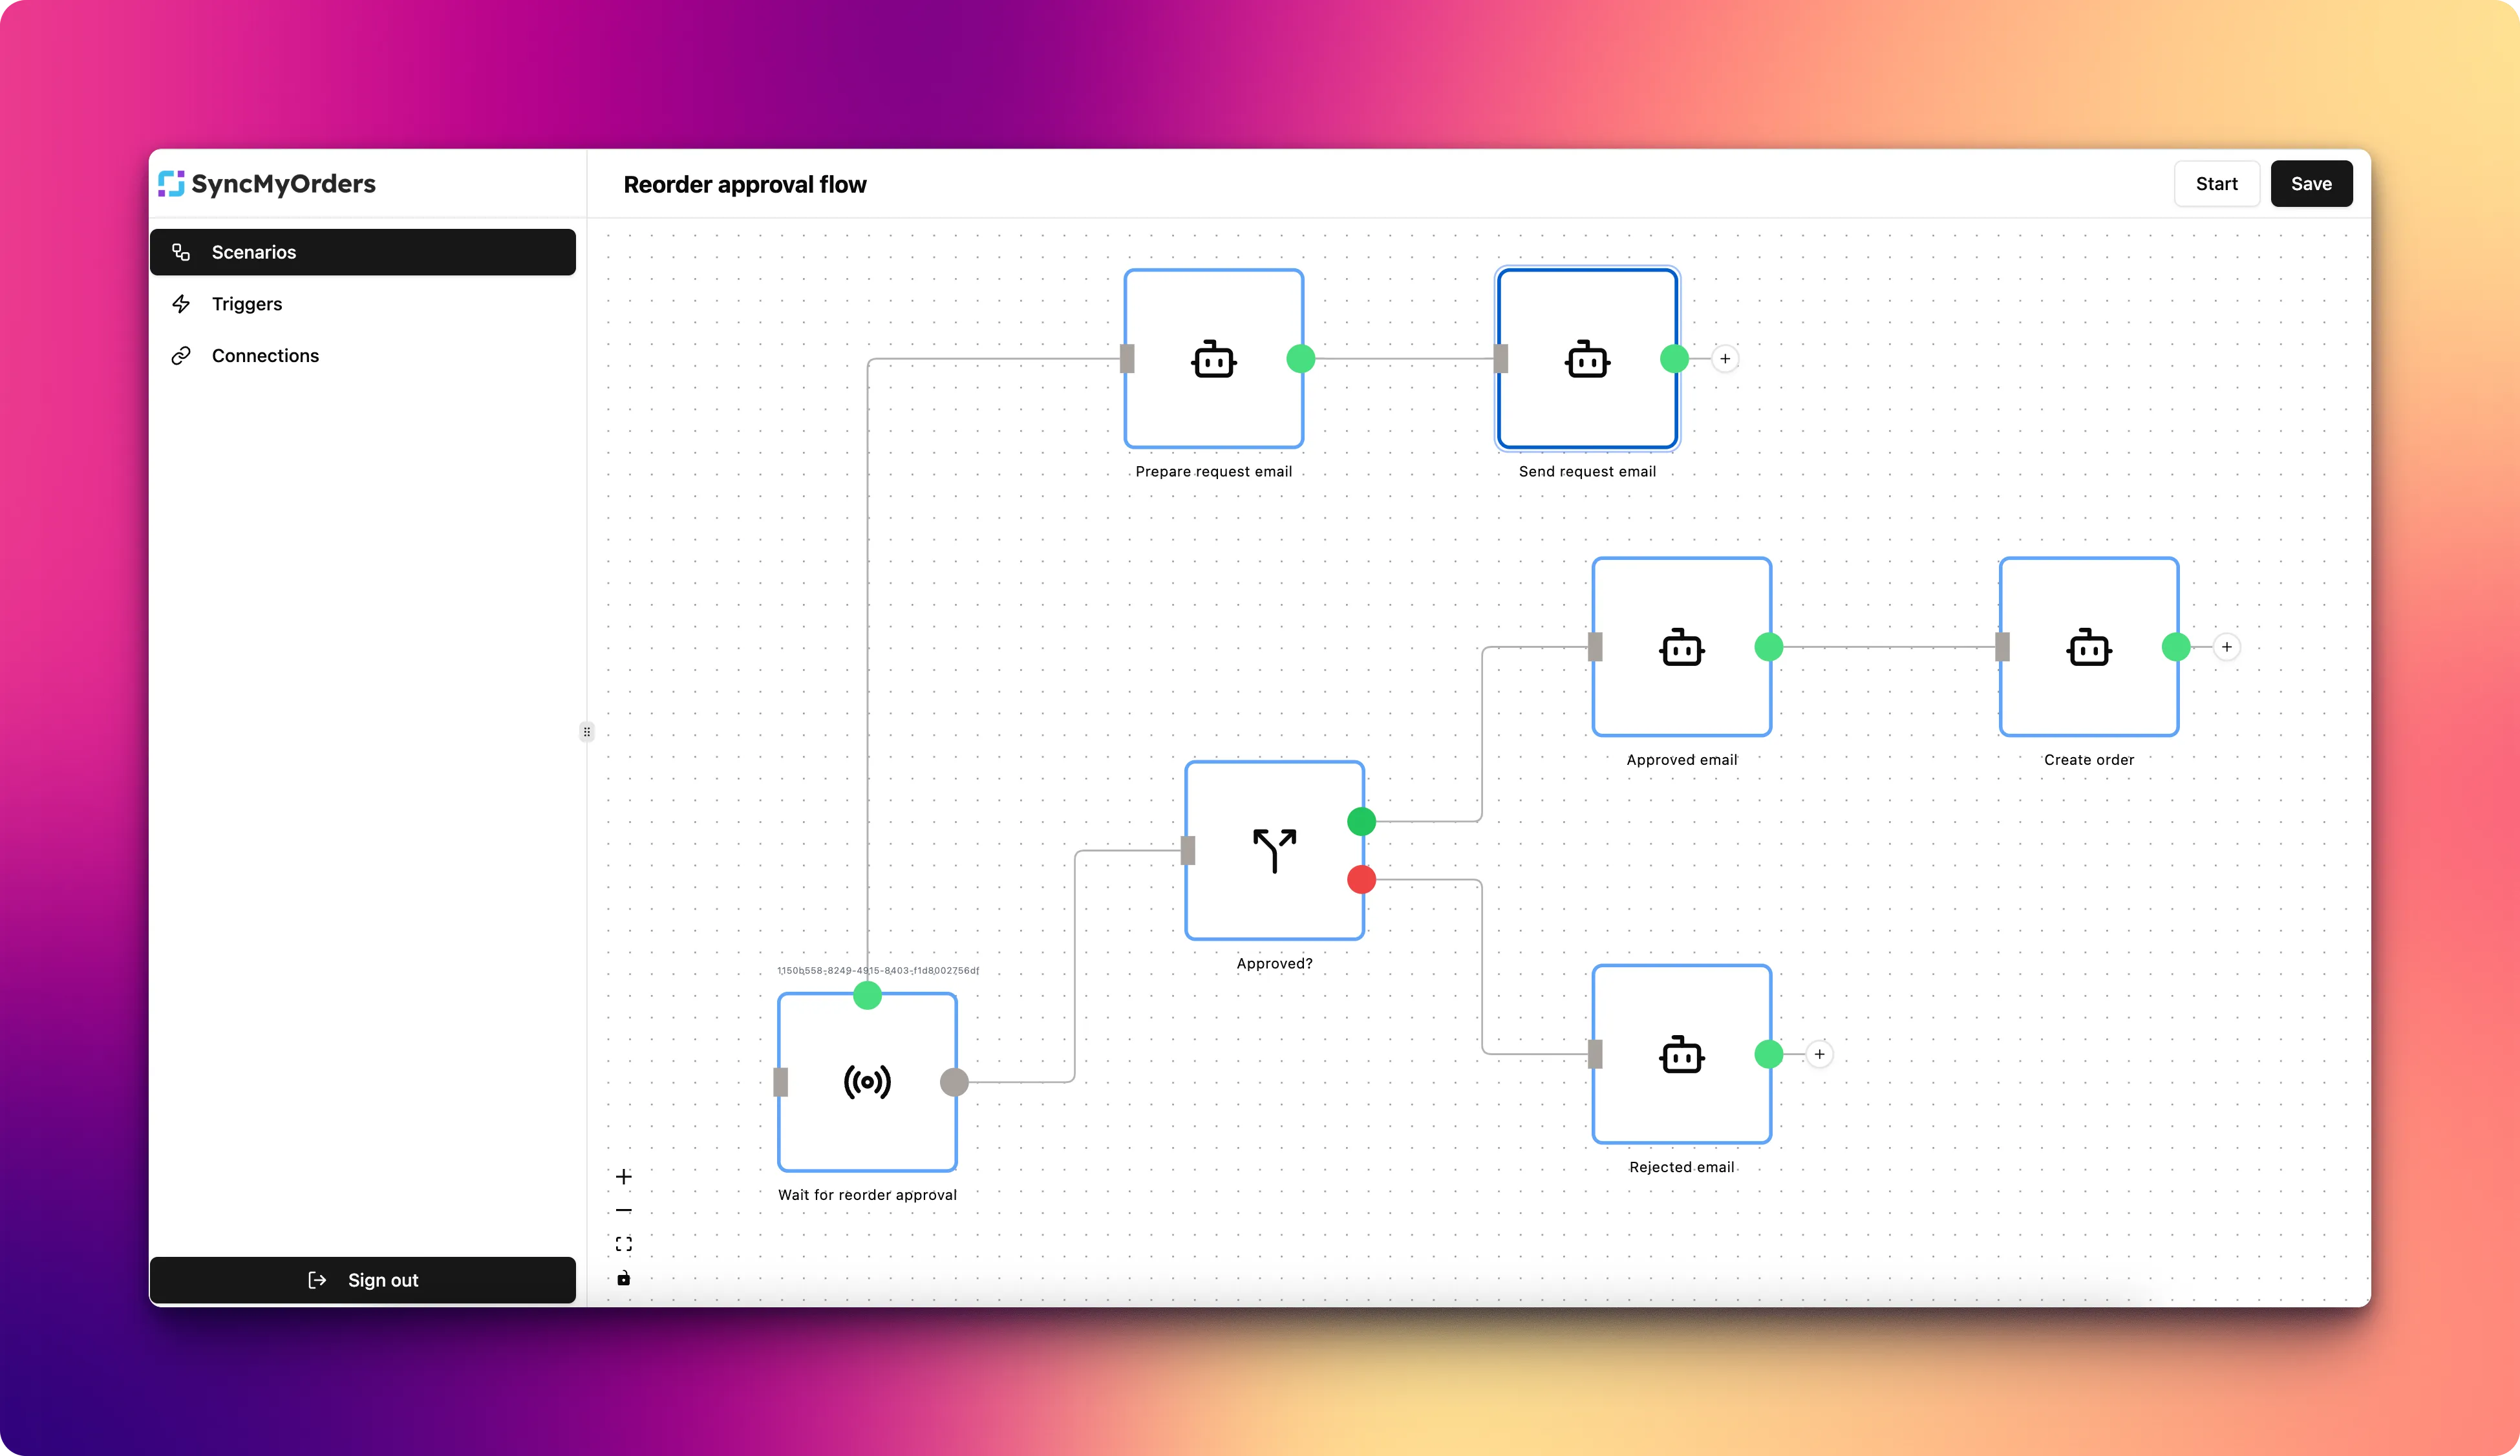Add a step after Send request email
Screen dimensions: 2520x1456
click(x=1725, y=359)
